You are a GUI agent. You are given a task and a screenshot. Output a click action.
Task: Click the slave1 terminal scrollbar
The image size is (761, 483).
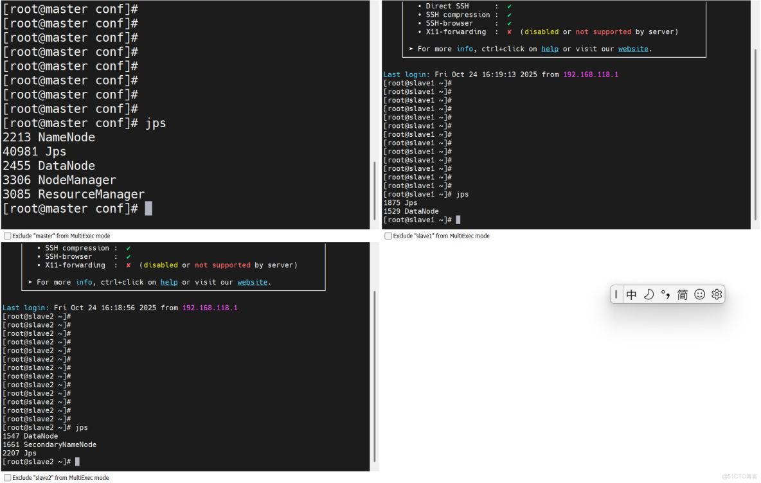pyautogui.click(x=755, y=134)
